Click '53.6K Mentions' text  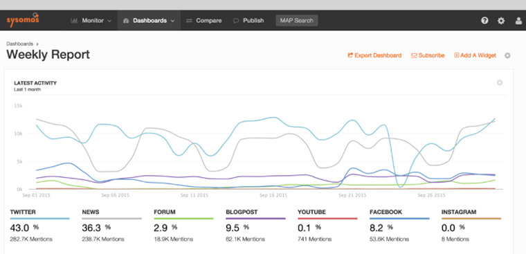pyautogui.click(x=390, y=239)
